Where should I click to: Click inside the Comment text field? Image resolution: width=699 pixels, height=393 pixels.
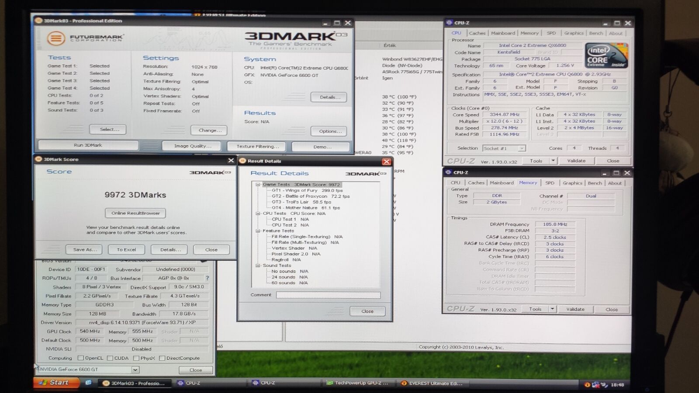pos(328,295)
